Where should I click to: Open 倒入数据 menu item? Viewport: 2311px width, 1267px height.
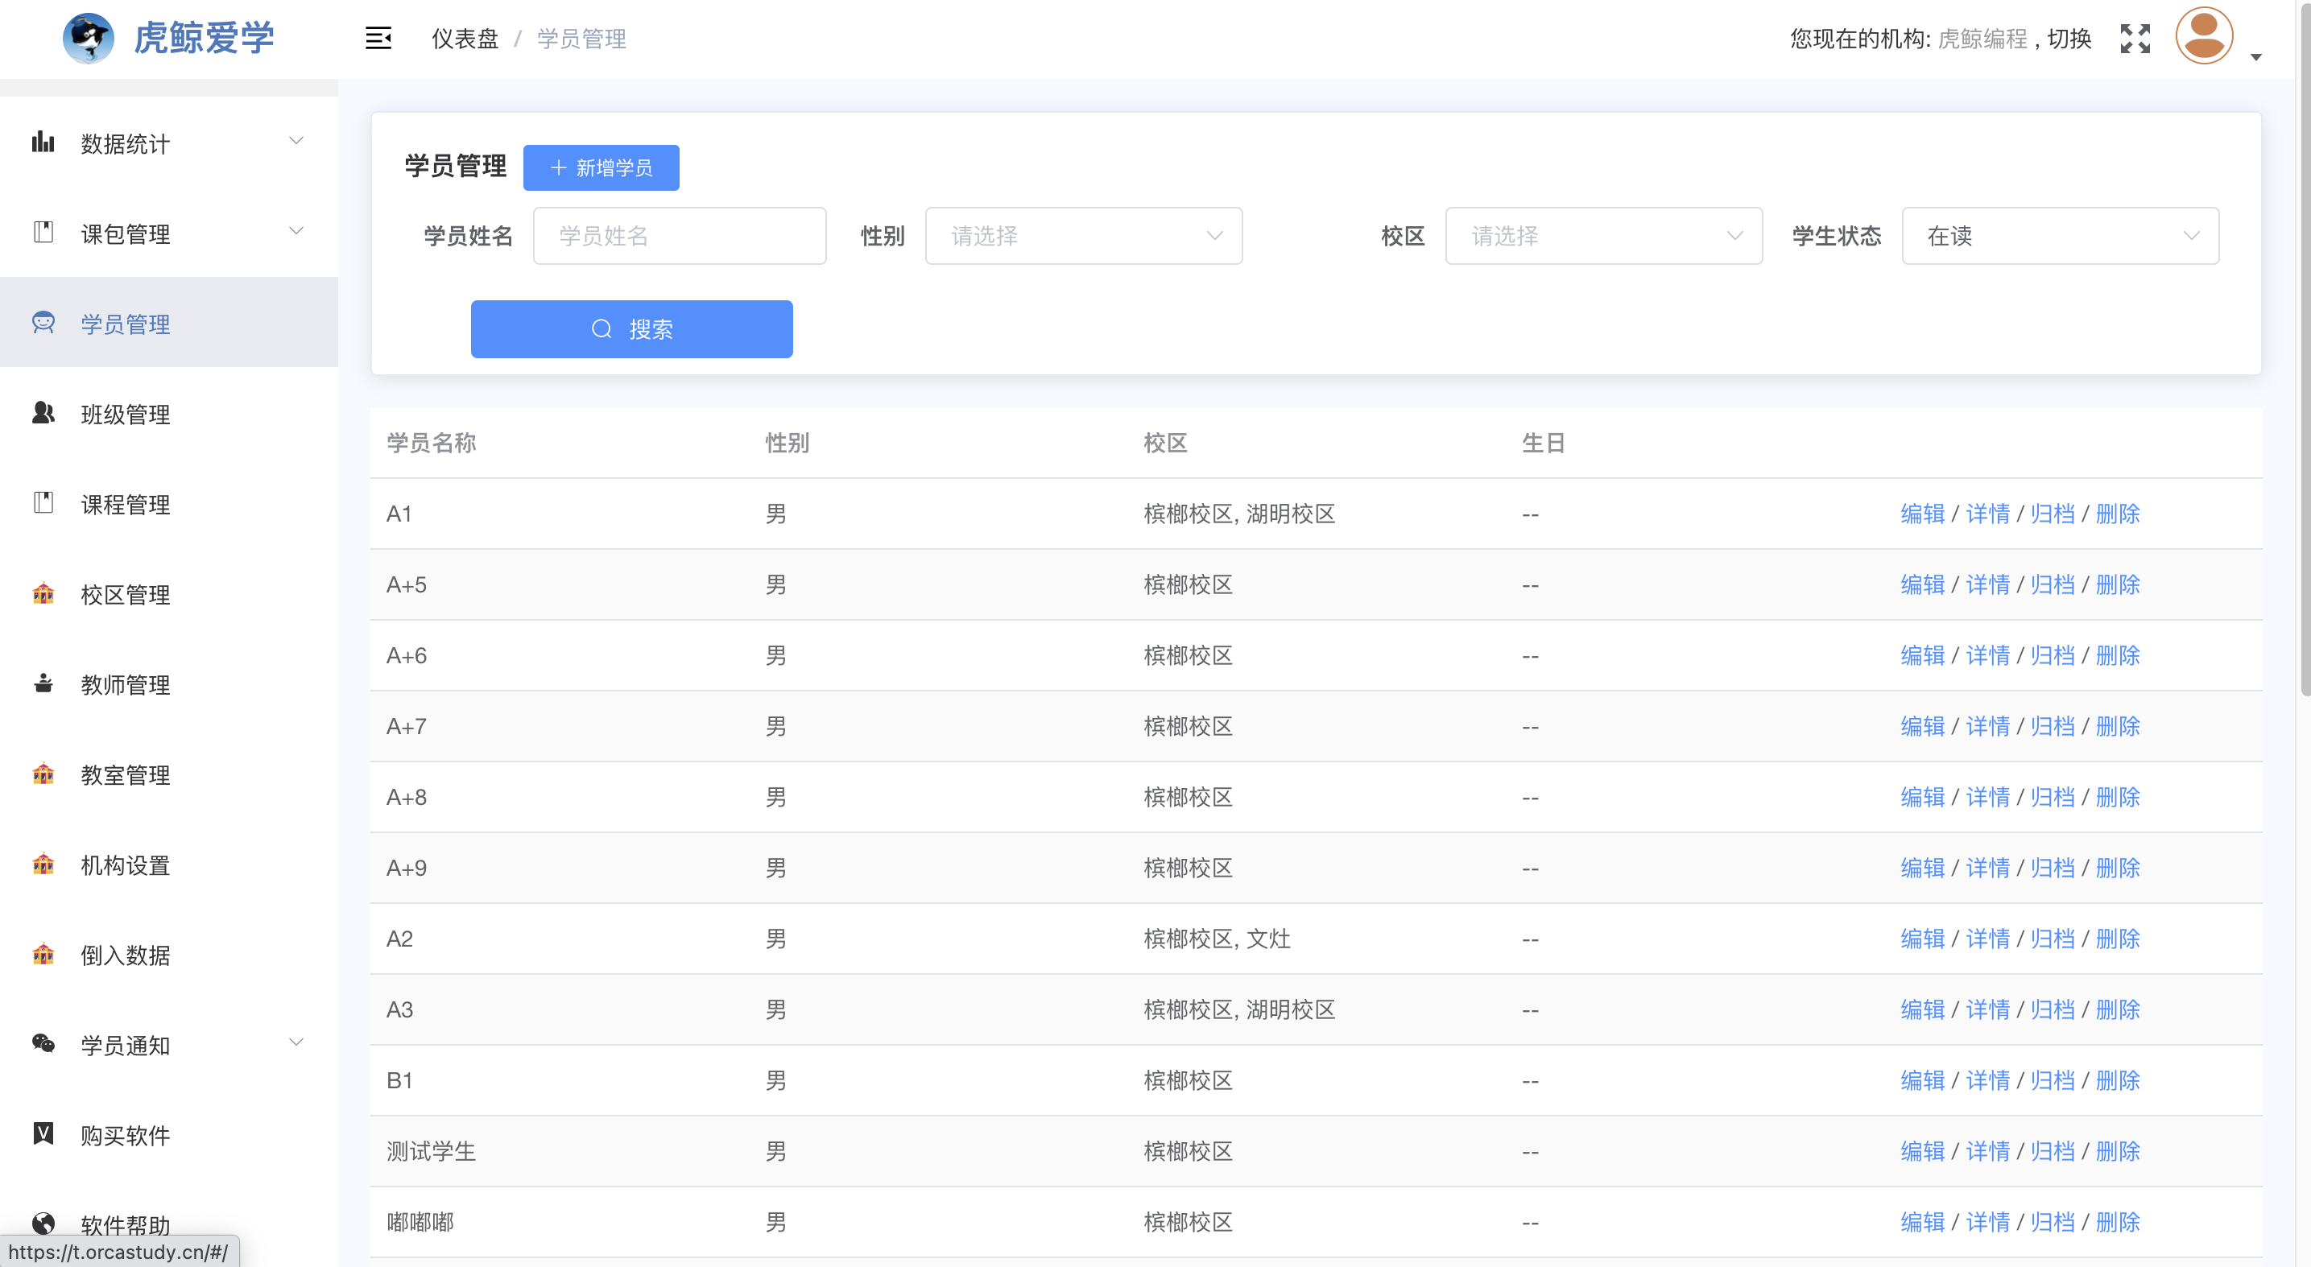pos(168,954)
